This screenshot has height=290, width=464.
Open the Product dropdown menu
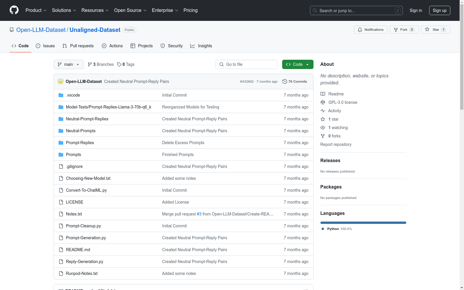click(x=36, y=10)
